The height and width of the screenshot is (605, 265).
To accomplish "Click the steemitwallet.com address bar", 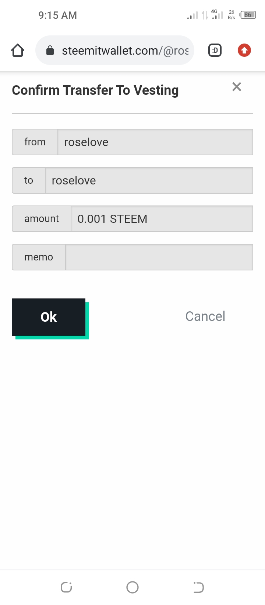I will click(125, 51).
